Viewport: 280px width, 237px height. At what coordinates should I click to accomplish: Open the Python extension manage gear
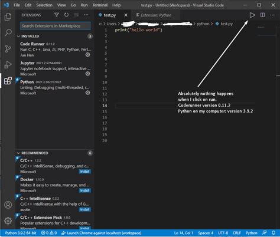click(87, 93)
